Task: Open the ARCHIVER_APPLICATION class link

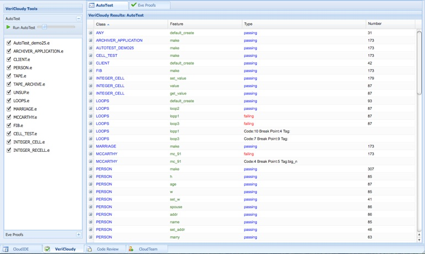Action: [x=119, y=40]
